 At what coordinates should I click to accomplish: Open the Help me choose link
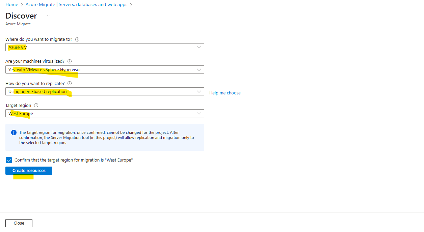[x=225, y=93]
